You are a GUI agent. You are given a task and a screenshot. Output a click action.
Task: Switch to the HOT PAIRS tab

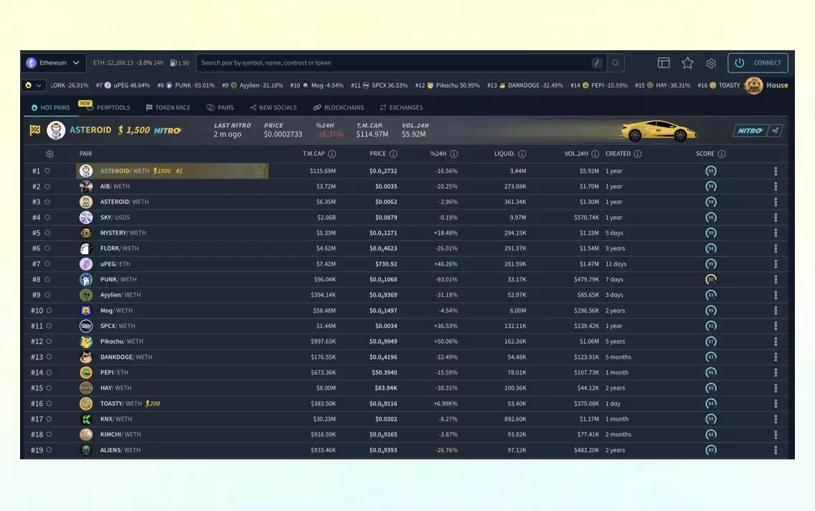[x=50, y=108]
